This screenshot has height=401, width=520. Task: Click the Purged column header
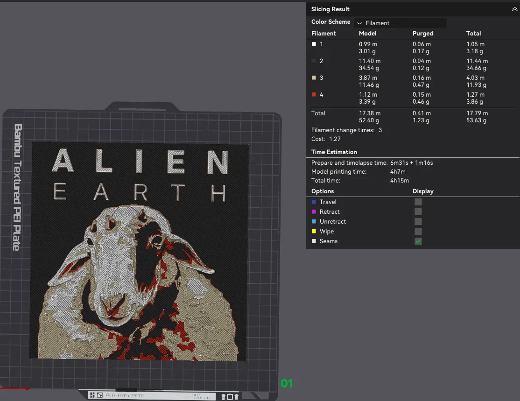pos(423,34)
